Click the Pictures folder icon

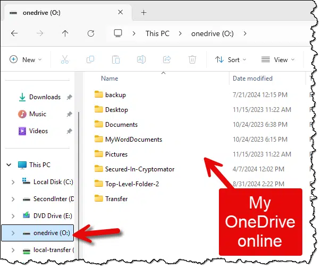click(99, 153)
